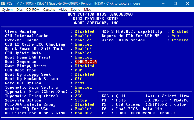Click the Security Option label

coord(23,100)
